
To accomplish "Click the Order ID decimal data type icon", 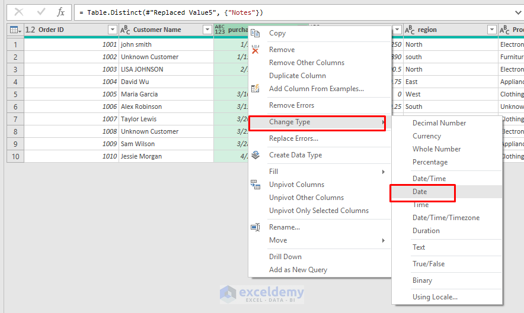I will point(30,30).
